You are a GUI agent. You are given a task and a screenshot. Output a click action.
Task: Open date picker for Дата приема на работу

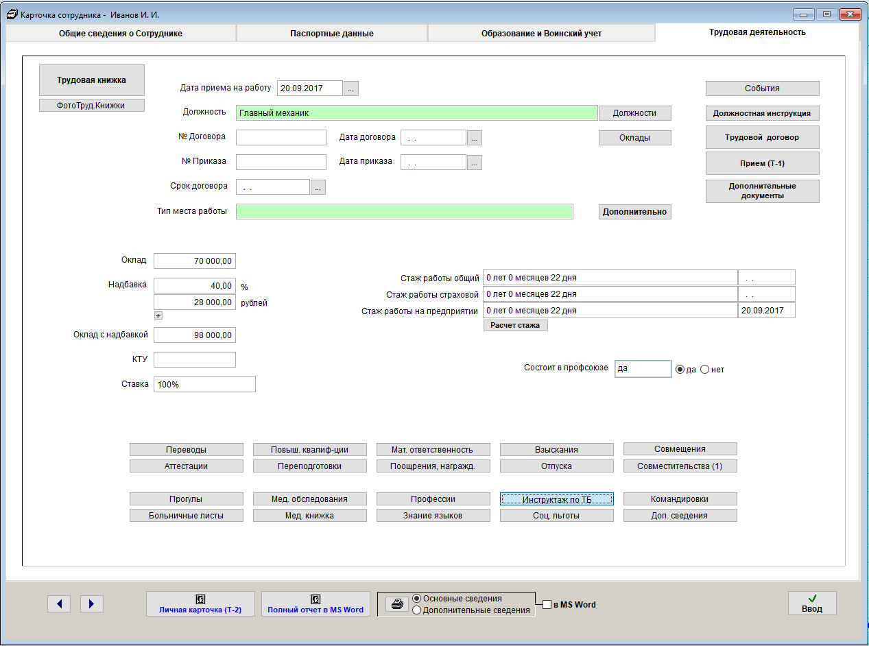[x=351, y=88]
